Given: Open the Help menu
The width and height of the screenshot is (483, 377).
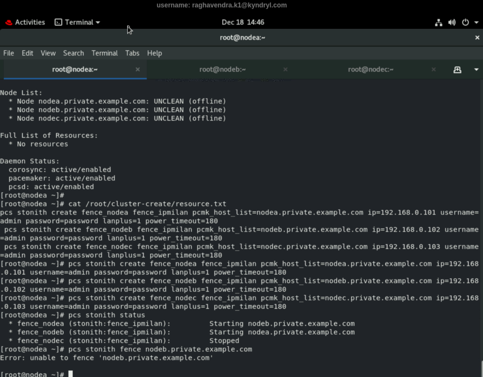Looking at the screenshot, I should coord(154,53).
